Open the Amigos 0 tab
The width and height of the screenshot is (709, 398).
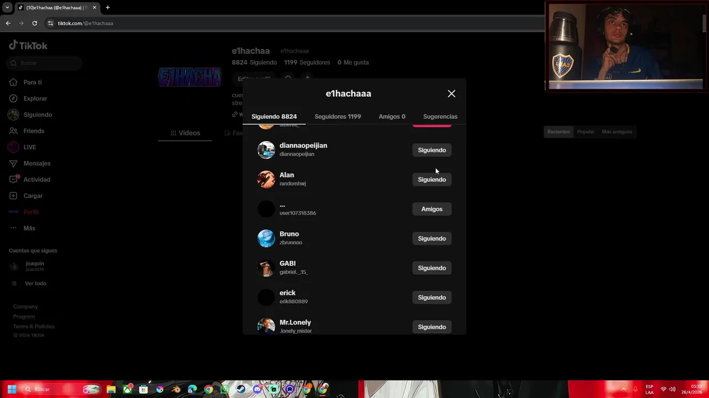(392, 117)
